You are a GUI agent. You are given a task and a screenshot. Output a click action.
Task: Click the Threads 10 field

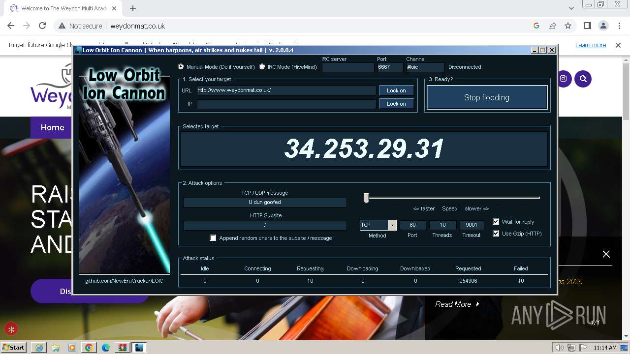442,225
